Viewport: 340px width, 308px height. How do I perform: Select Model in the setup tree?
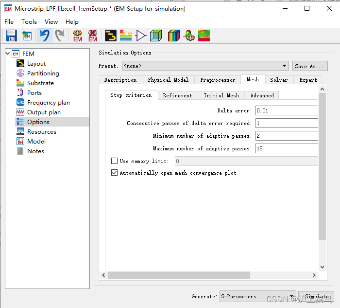point(36,142)
